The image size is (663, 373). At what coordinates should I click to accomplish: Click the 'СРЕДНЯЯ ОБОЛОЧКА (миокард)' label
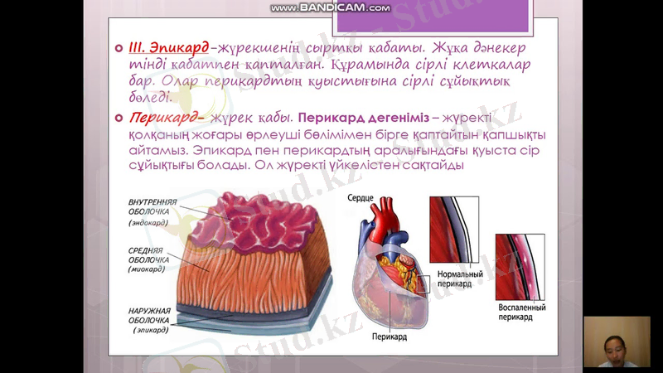(x=149, y=259)
